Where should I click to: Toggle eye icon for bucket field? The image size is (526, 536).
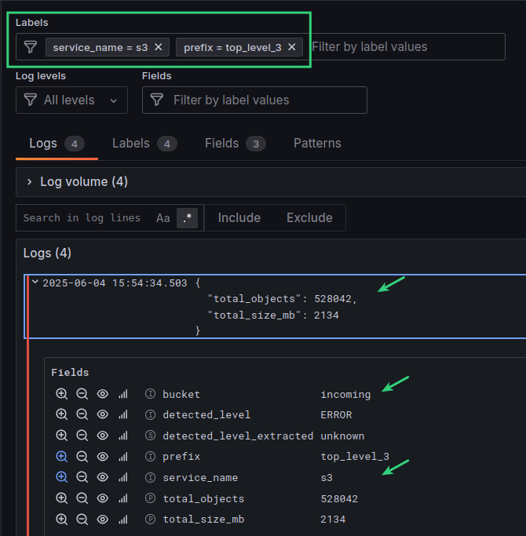click(103, 394)
